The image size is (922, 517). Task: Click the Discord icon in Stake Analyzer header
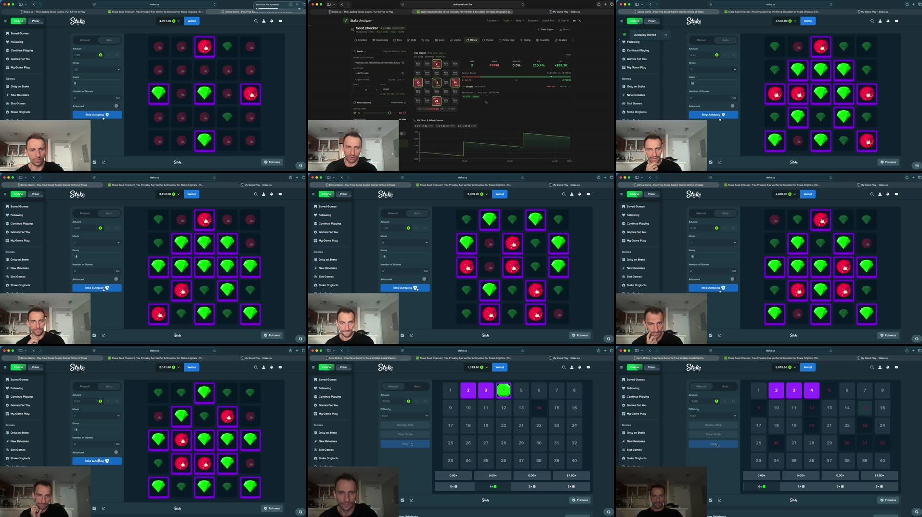click(574, 21)
